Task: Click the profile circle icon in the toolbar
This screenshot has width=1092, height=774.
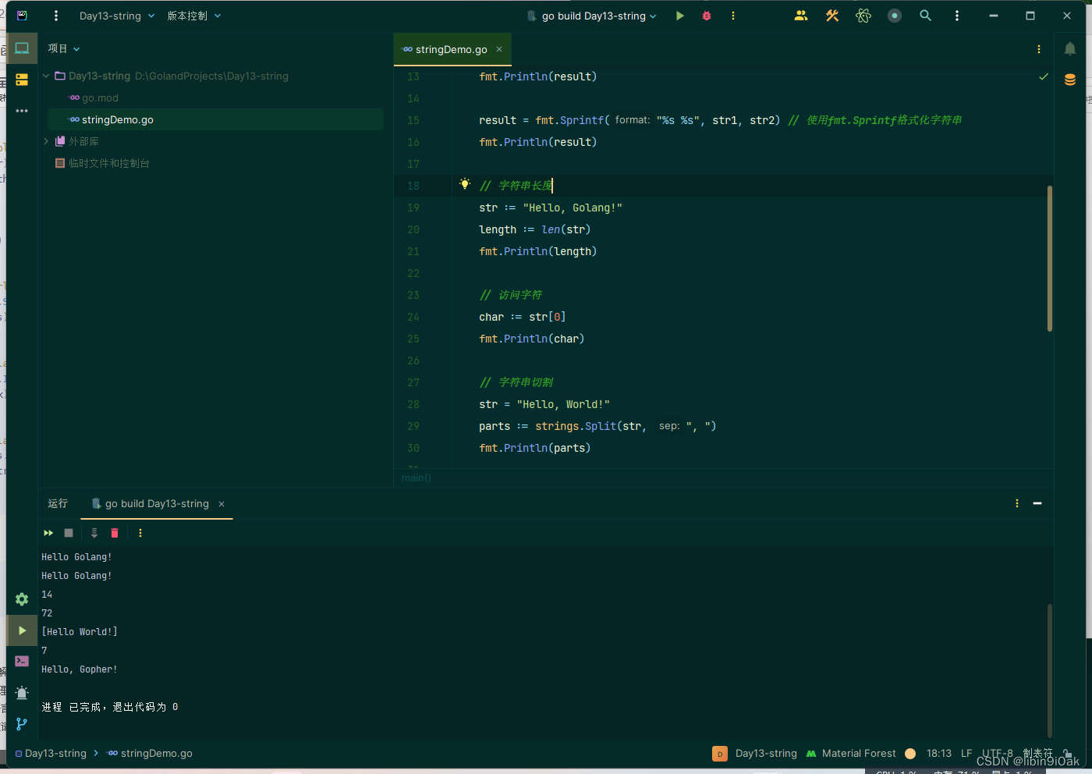Action: point(895,16)
